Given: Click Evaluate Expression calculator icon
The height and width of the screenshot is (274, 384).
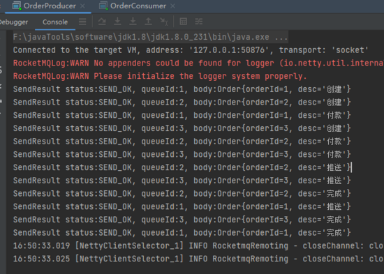Looking at the screenshot, I should point(184,22).
